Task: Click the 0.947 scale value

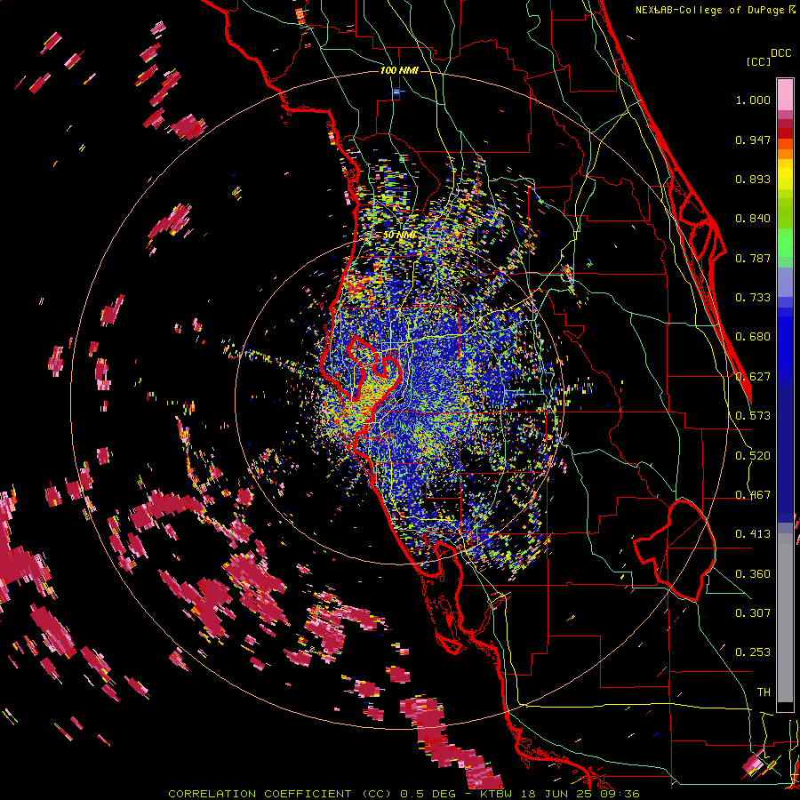Action: tap(753, 140)
